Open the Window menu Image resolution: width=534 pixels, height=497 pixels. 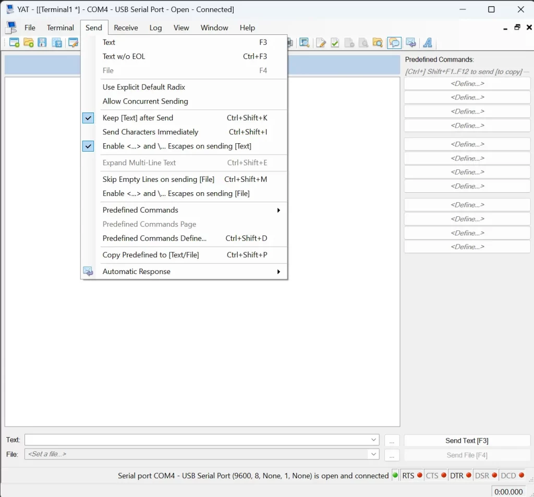[214, 28]
